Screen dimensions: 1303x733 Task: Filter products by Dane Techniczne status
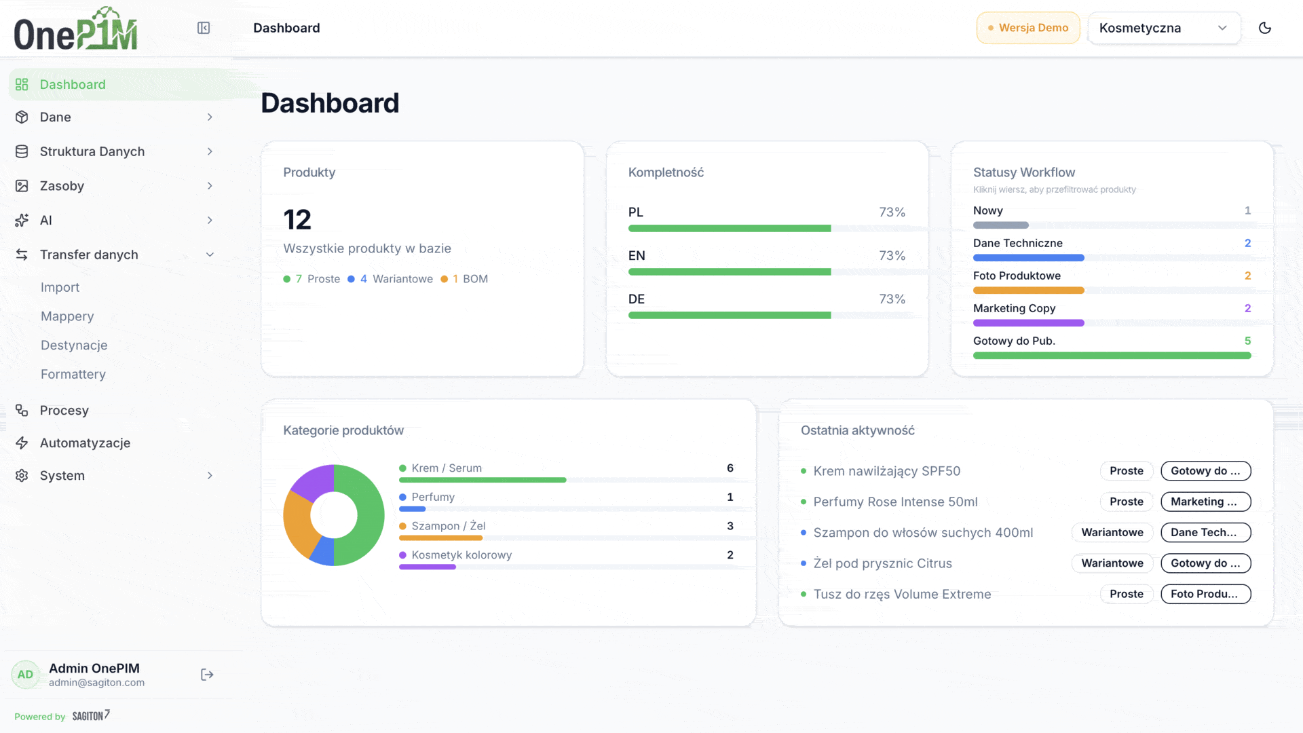coord(1112,250)
